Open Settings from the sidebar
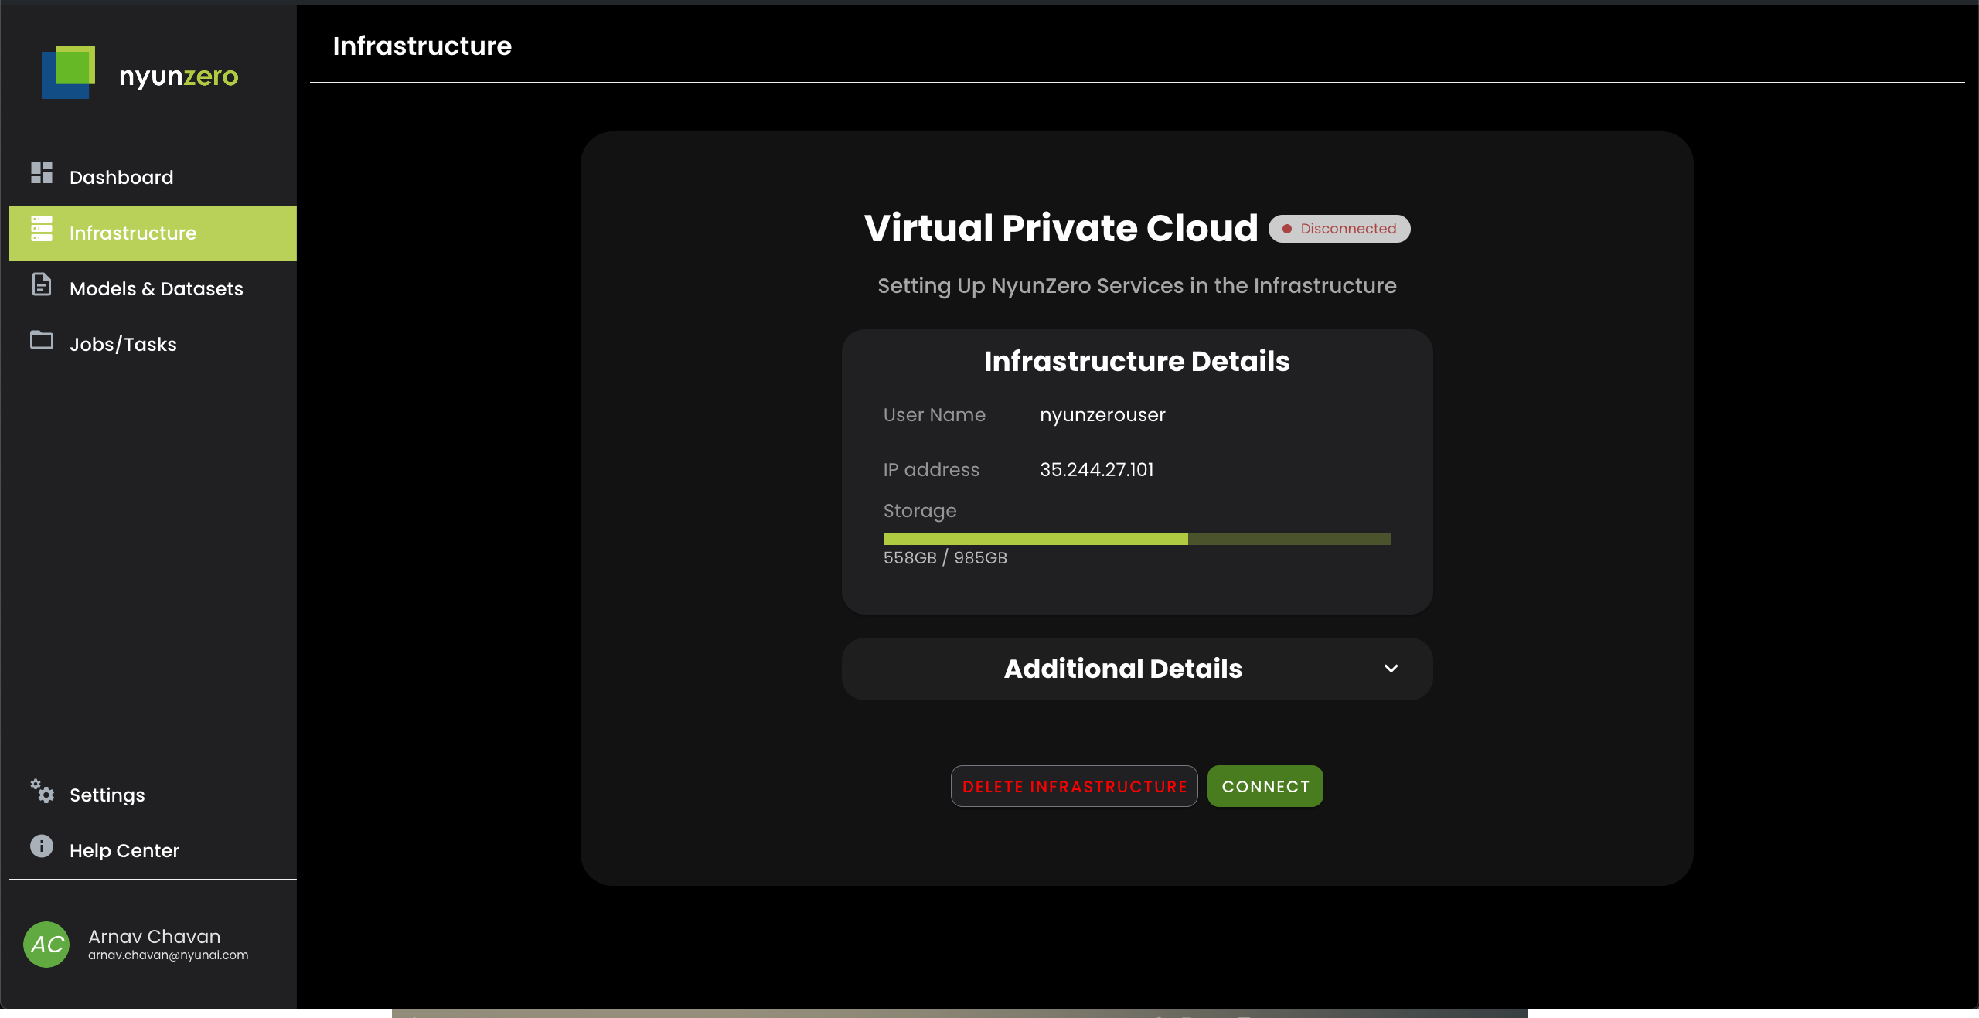Viewport: 1979px width, 1018px height. (107, 795)
